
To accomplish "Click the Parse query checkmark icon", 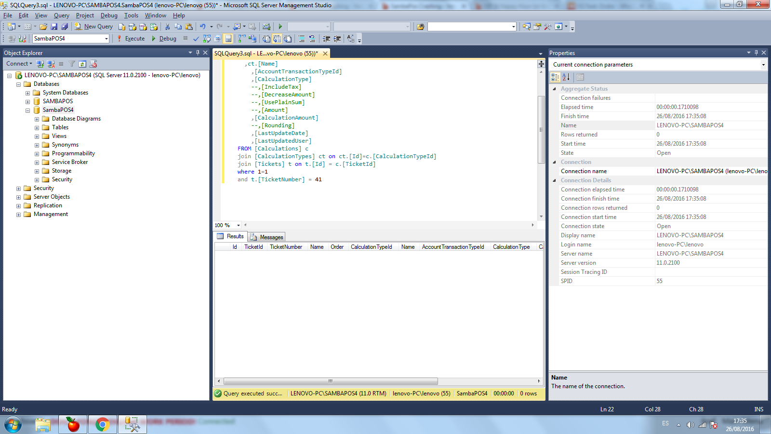I will coord(196,39).
